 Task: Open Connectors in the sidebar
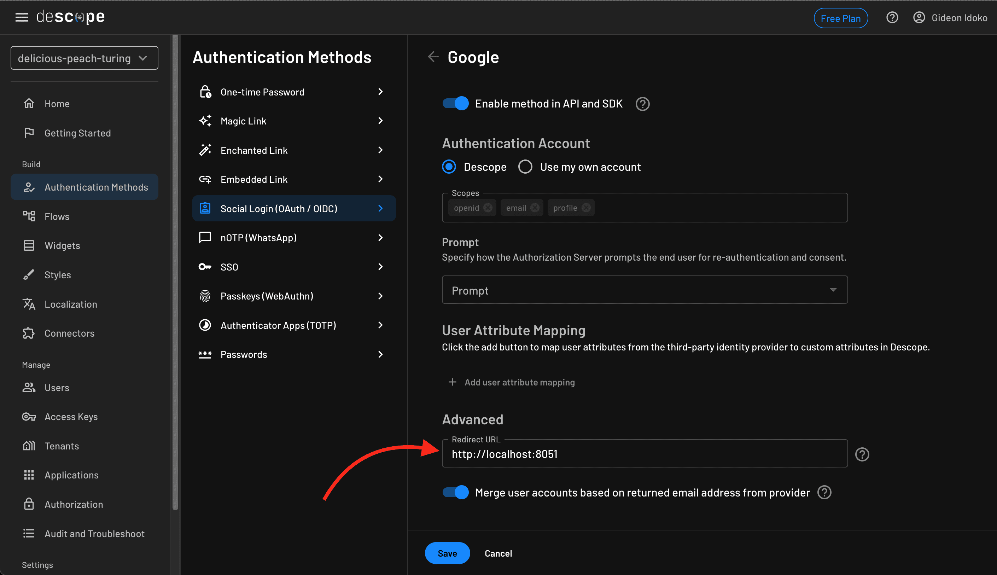pos(84,333)
